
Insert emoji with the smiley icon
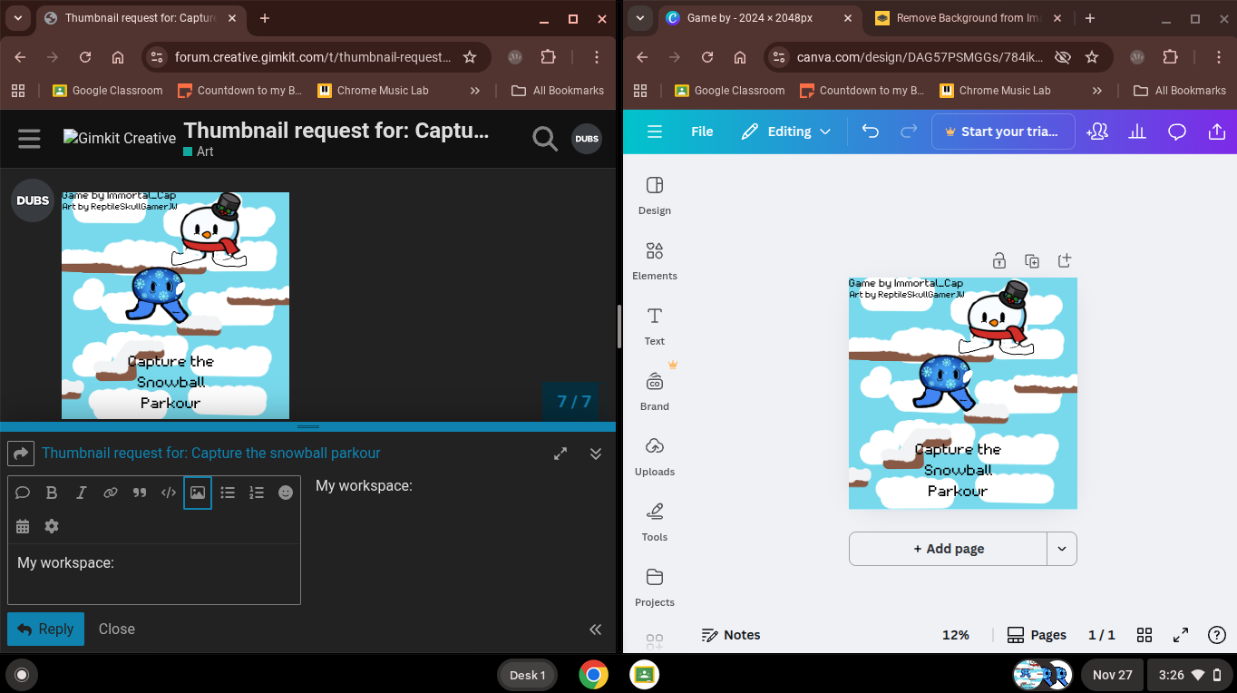286,493
